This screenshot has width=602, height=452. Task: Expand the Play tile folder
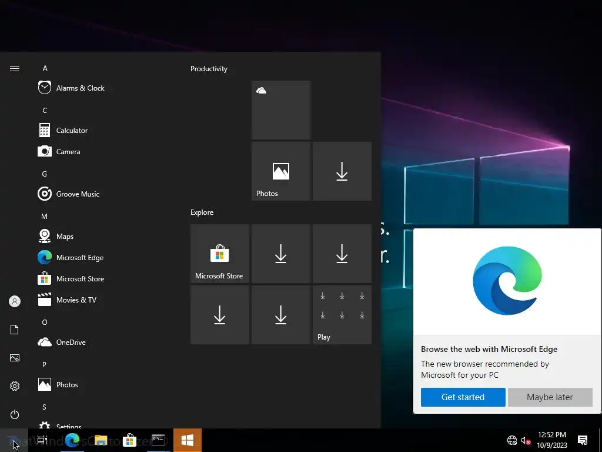(342, 315)
